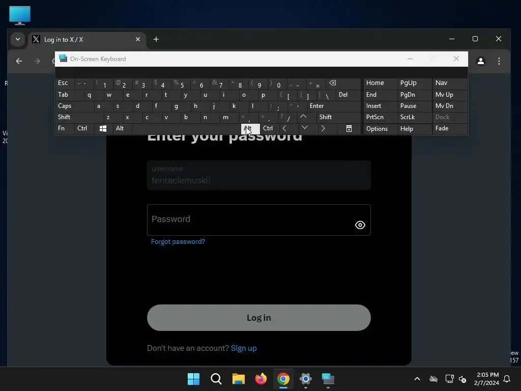
Task: Toggle ScrLk key on keyboard
Action: point(414,117)
